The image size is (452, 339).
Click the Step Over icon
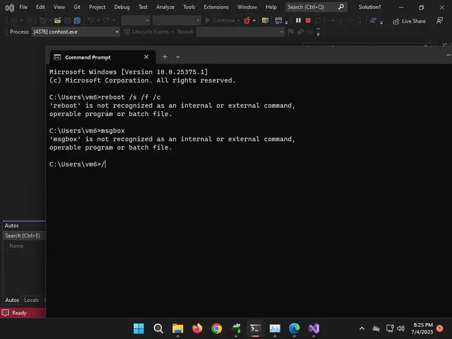(350, 20)
